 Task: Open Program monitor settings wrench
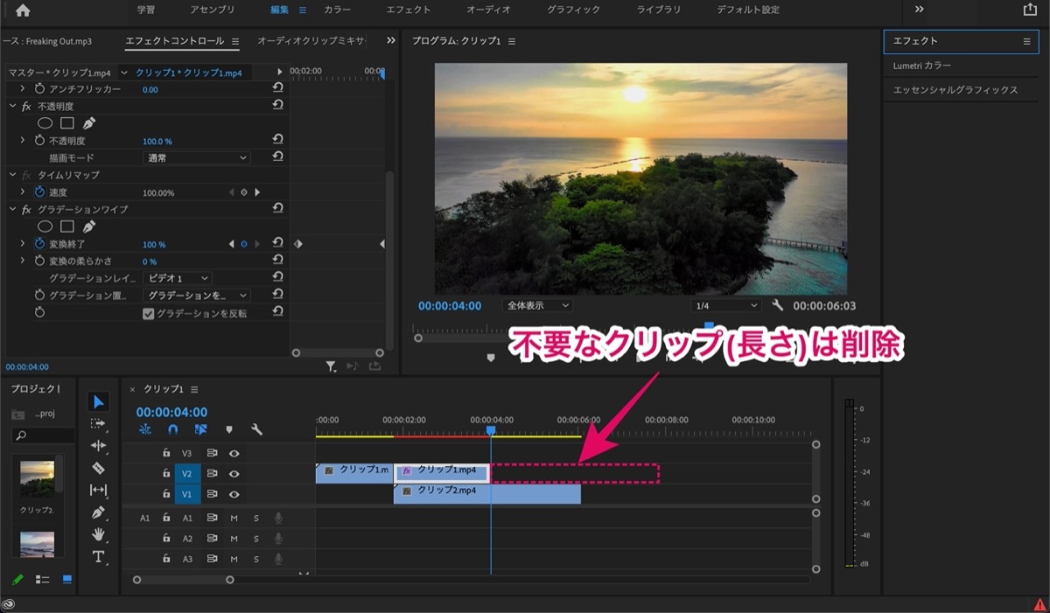click(778, 305)
